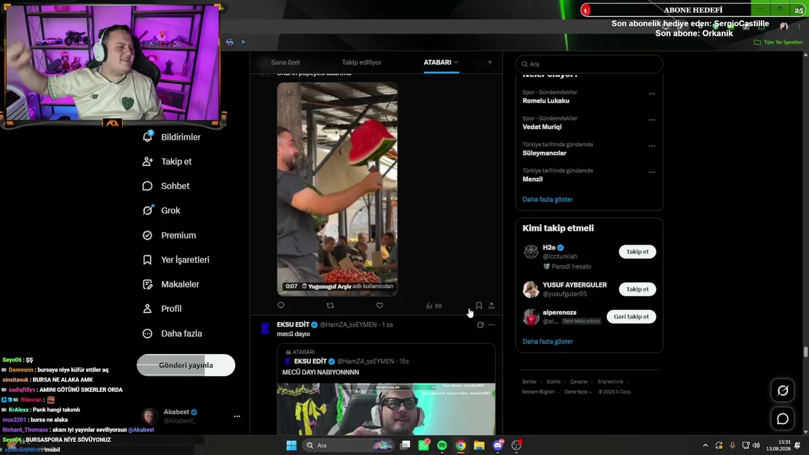Open the Şartlar footer link
This screenshot has height=455, width=809.
tap(529, 382)
